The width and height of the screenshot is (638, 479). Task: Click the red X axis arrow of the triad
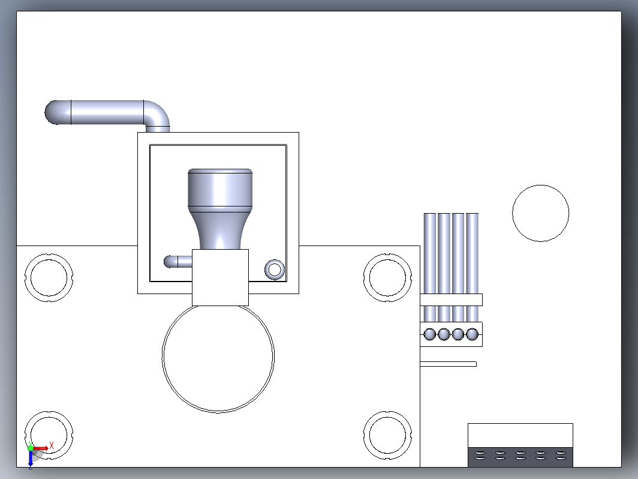[x=41, y=448]
